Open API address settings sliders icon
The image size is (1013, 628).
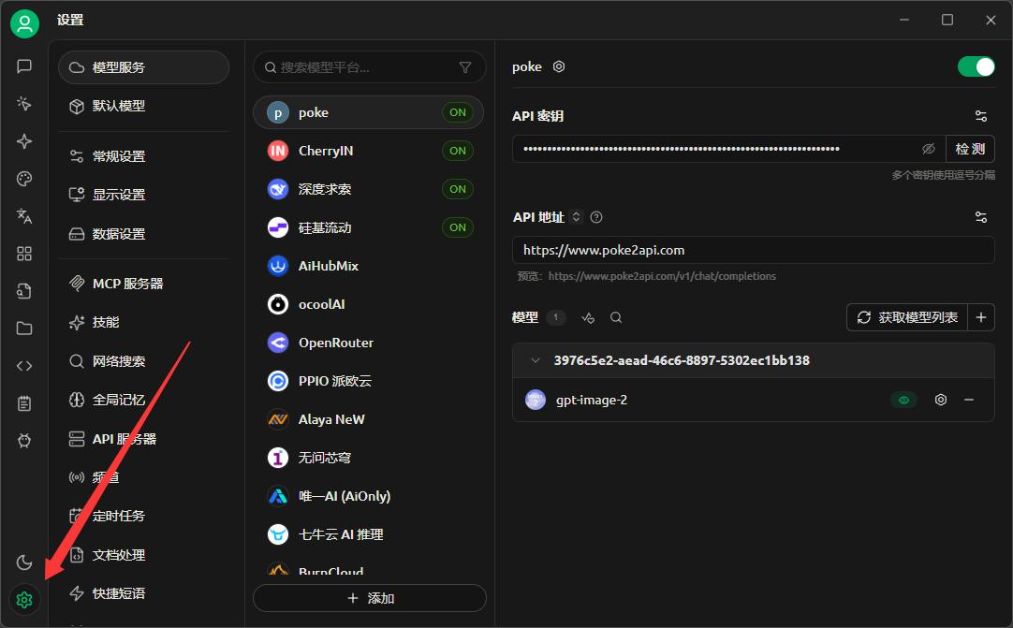pyautogui.click(x=980, y=217)
